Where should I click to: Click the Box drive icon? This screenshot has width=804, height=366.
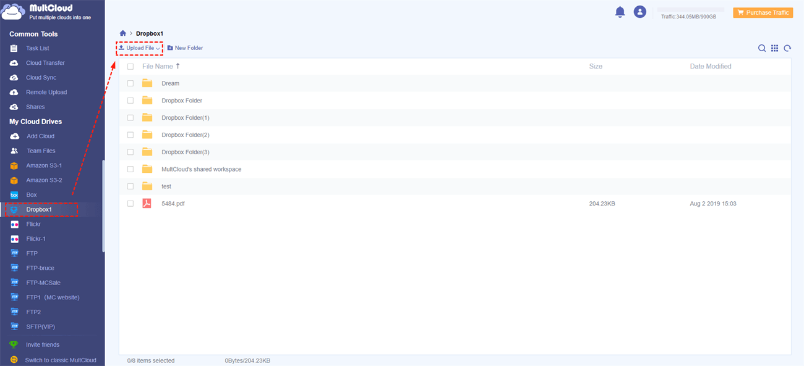[x=14, y=195]
